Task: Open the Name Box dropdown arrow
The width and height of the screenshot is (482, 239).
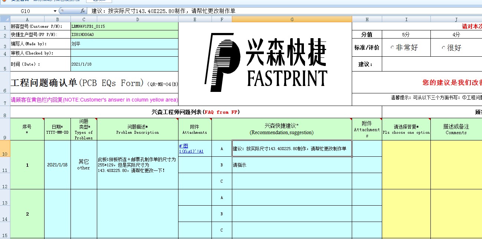Action: click(x=55, y=11)
